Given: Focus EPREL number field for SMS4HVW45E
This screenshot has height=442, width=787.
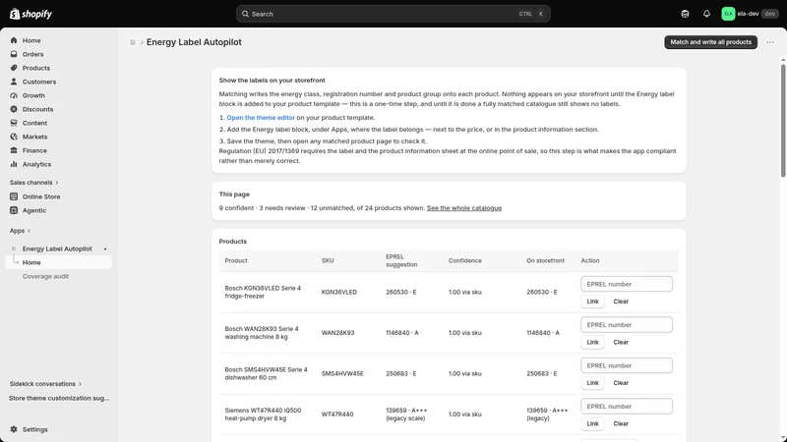Looking at the screenshot, I should click(627, 365).
